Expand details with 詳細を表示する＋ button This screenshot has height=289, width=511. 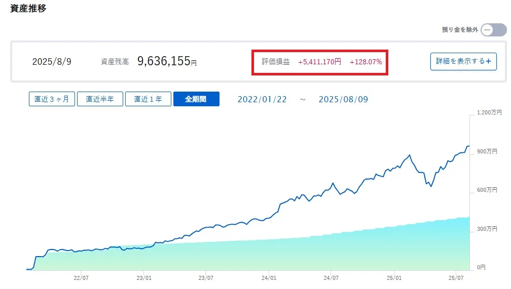463,61
